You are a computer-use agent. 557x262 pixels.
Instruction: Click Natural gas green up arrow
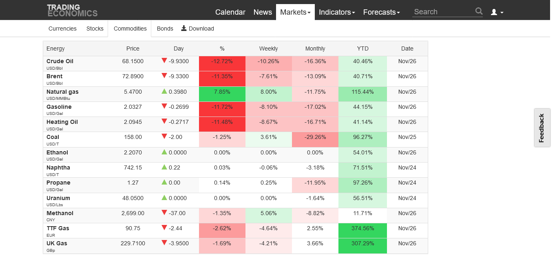[x=164, y=91]
